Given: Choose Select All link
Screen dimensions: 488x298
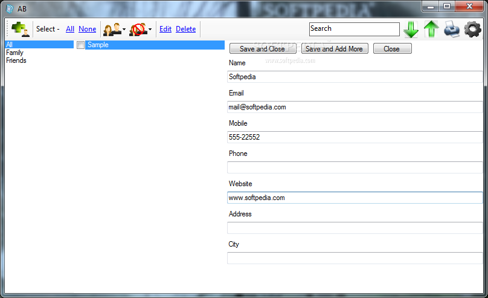Looking at the screenshot, I should [x=70, y=29].
